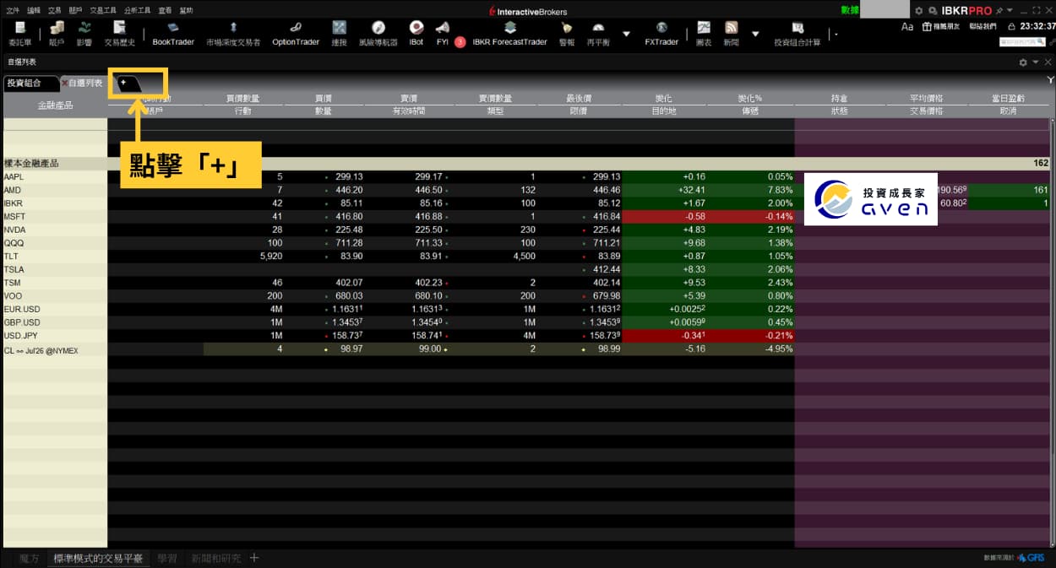Viewport: 1056px width, 568px height.
Task: Open the 幫助 help menu
Action: click(x=186, y=11)
